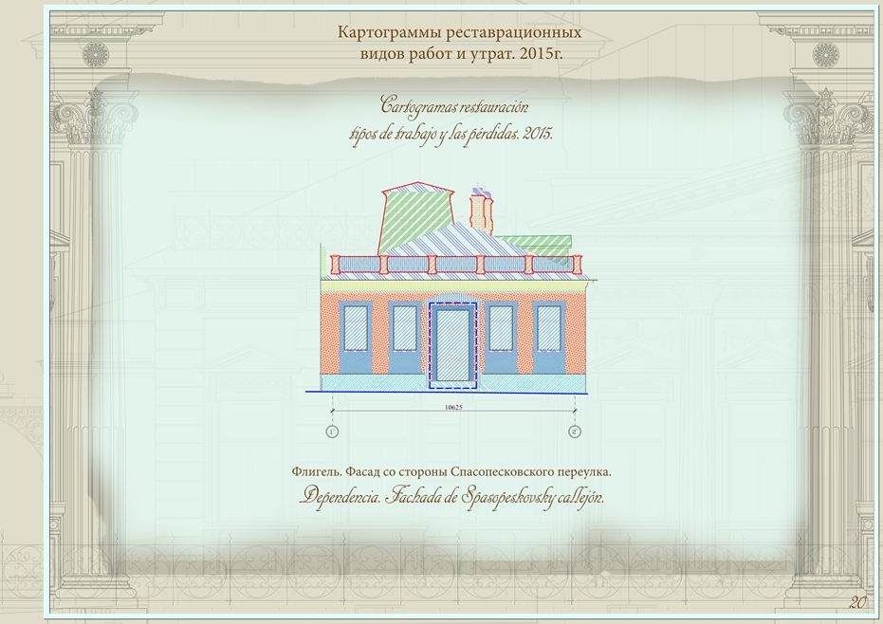Viewport: 883px width, 624px height.
Task: Click the page number 20
Action: pyautogui.click(x=858, y=602)
